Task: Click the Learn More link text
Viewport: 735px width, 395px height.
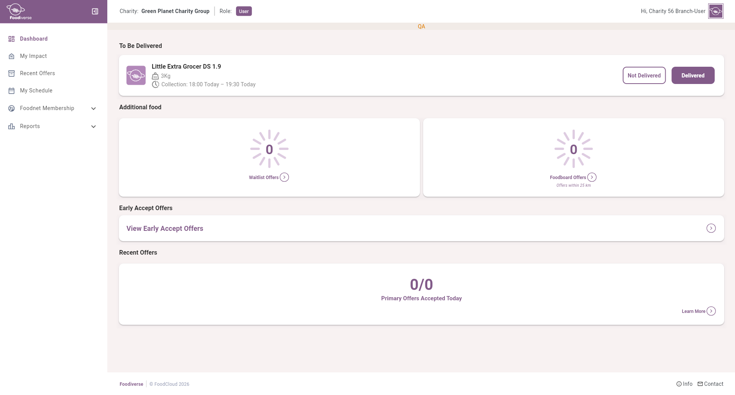Action: tap(694, 311)
